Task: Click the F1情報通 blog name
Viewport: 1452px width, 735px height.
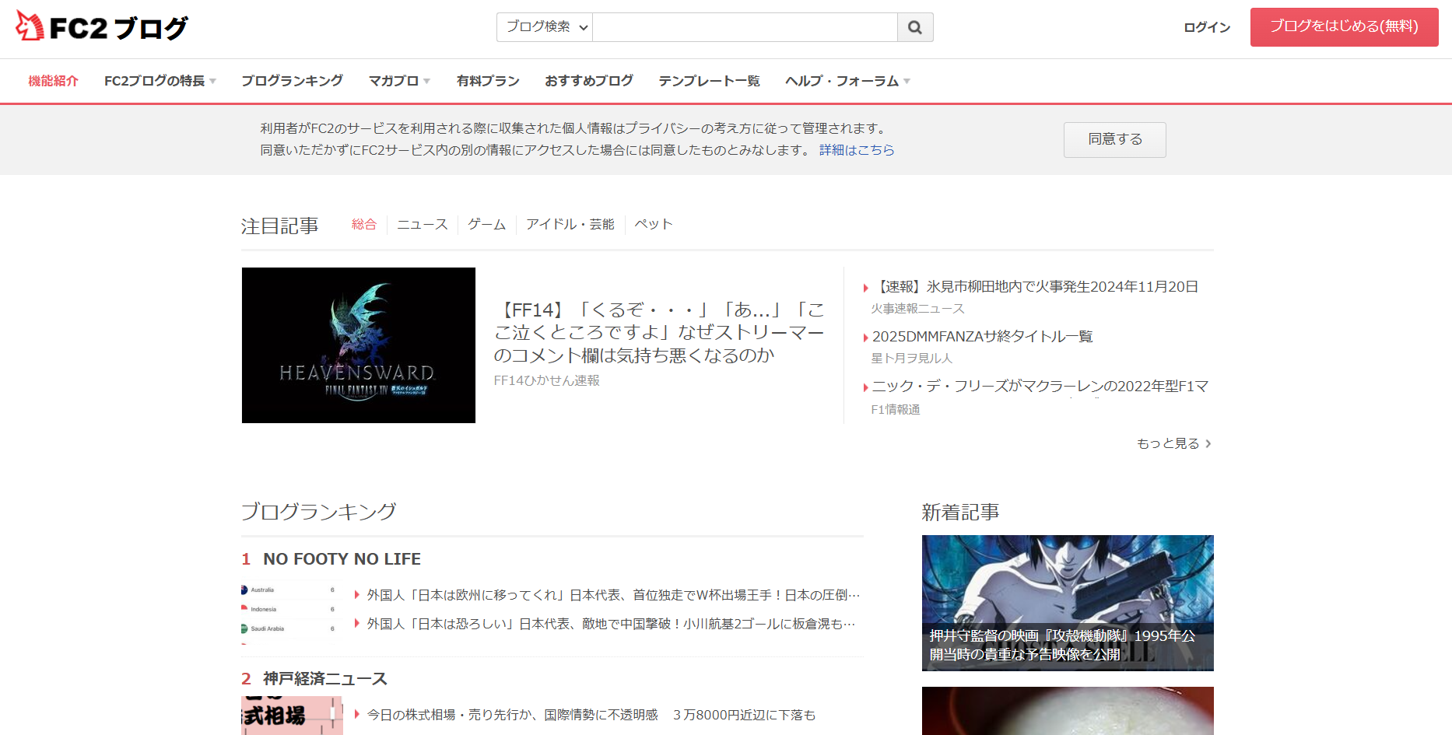Action: [896, 409]
